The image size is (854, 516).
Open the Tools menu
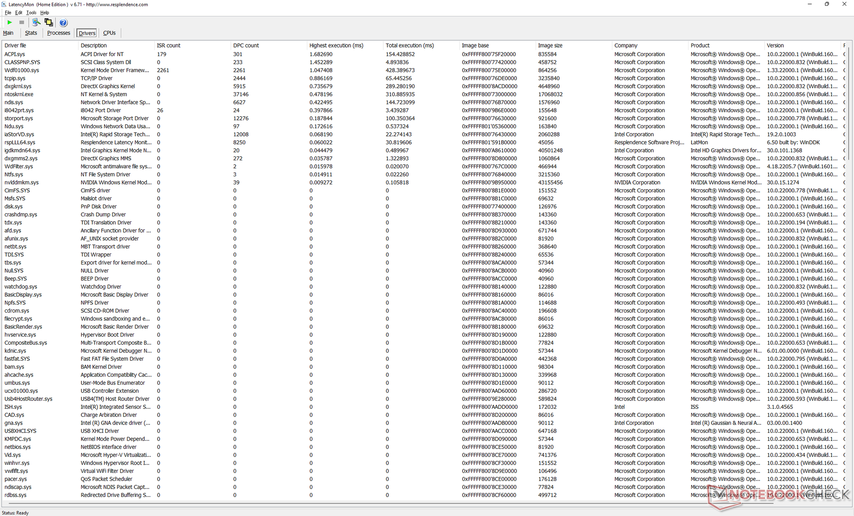click(31, 12)
